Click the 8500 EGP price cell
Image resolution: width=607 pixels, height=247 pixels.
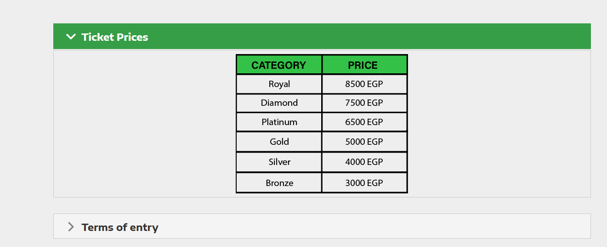(364, 84)
